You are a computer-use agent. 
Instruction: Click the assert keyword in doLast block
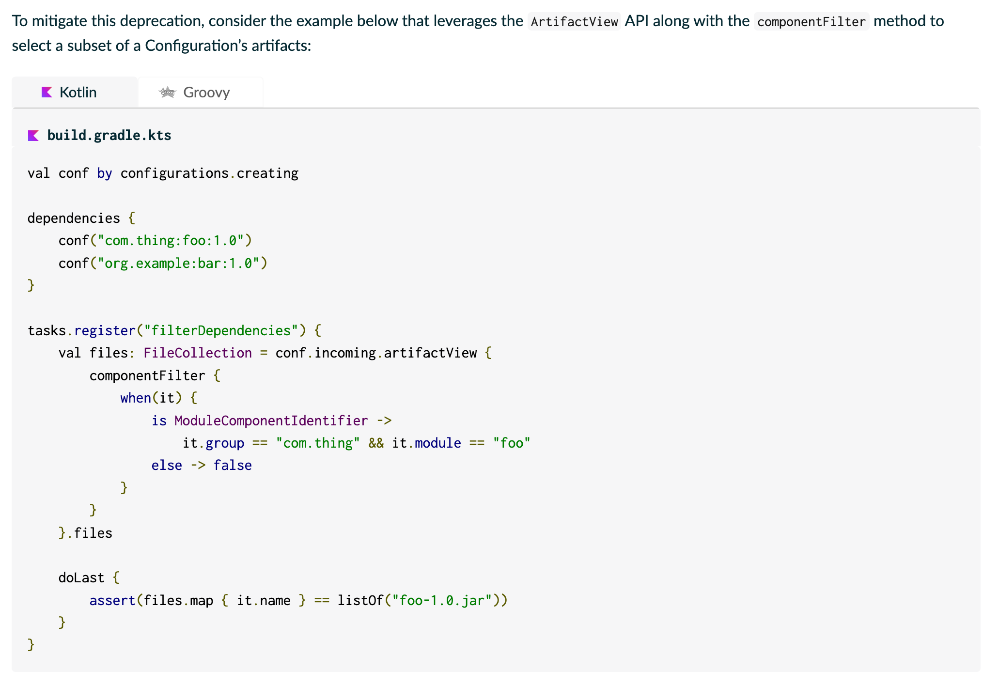pyautogui.click(x=112, y=601)
